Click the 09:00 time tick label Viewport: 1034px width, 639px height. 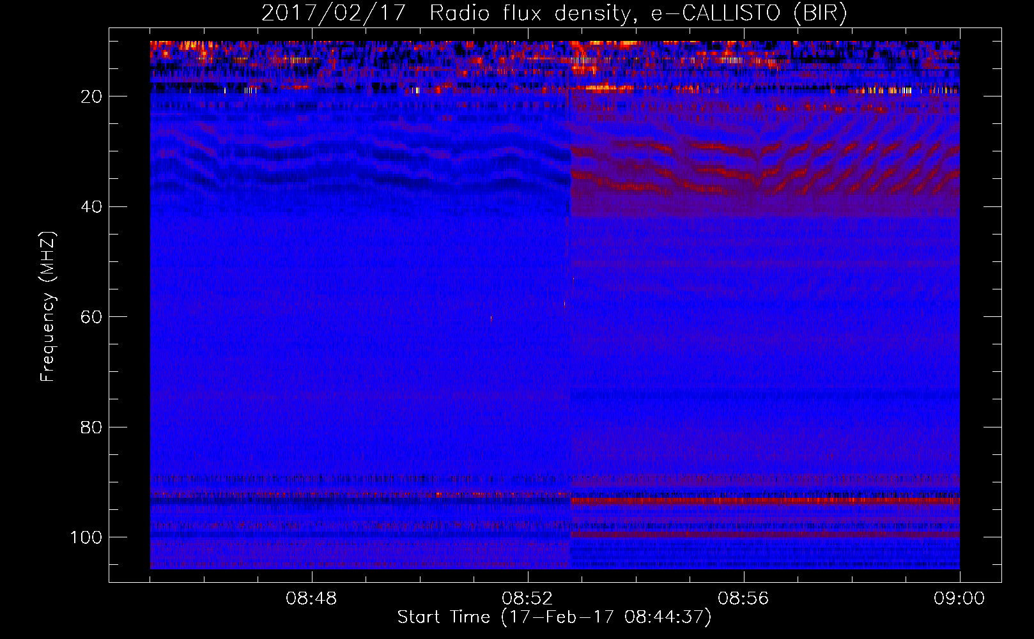(x=959, y=599)
